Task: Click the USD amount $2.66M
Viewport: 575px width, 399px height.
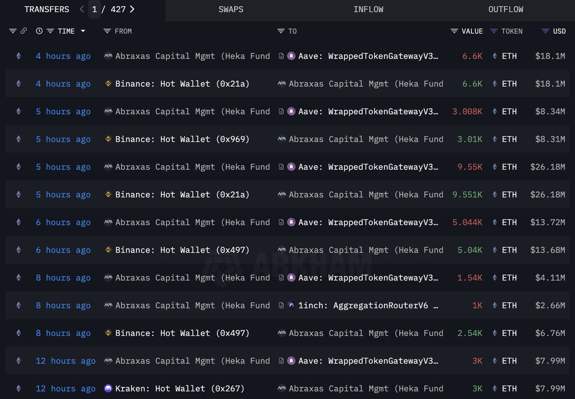Action: pos(550,305)
